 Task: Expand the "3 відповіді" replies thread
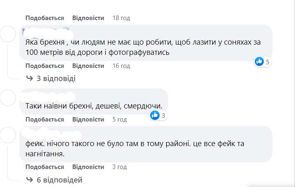coord(56,78)
